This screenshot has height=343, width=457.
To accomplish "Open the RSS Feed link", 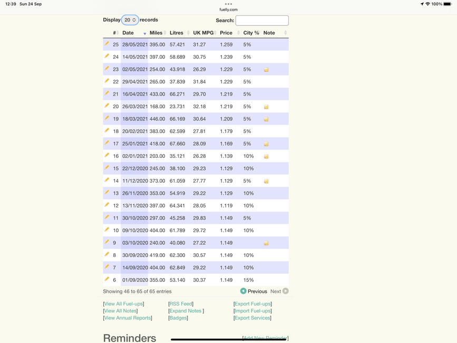I will coord(181,303).
